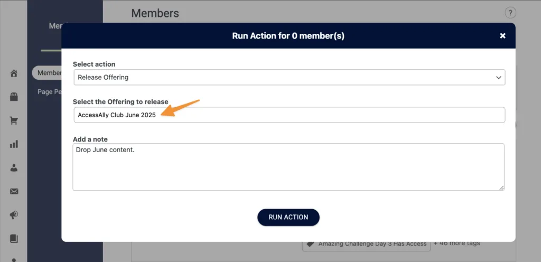This screenshot has width=541, height=262.
Task: Click the Add a note text area
Action: tap(288, 166)
